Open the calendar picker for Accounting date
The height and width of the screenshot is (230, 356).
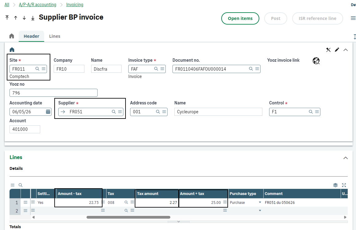pyautogui.click(x=48, y=112)
